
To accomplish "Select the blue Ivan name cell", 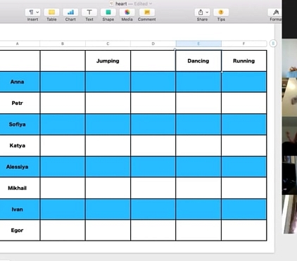I will point(18,209).
